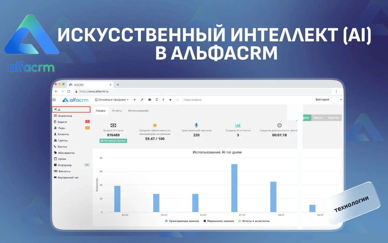Viewport: 388px width, 243px height.
Task: Click the chart title Использование AI по дням
Action: pyautogui.click(x=217, y=152)
